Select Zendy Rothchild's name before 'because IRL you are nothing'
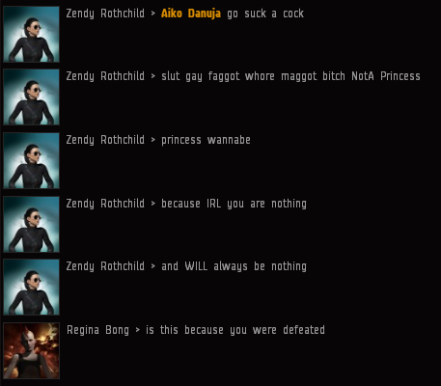The height and width of the screenshot is (386, 441). [x=105, y=204]
